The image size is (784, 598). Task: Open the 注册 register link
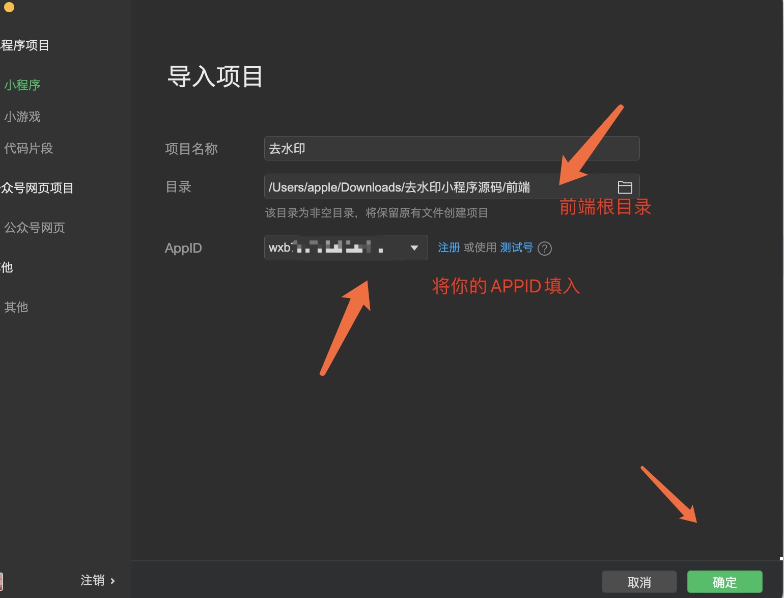(x=449, y=248)
